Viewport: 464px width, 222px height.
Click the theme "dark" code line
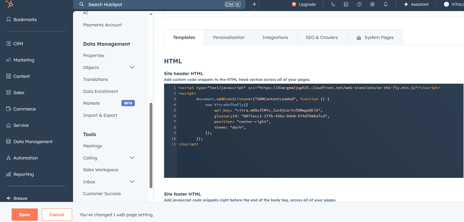coord(230,127)
